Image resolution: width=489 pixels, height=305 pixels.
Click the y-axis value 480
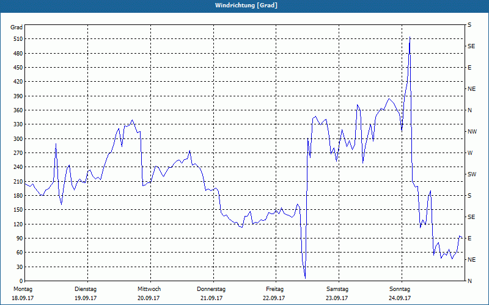18,54
